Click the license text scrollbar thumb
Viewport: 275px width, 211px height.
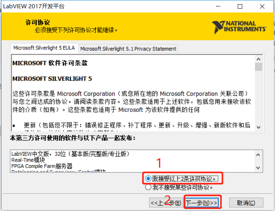[x=258, y=67]
